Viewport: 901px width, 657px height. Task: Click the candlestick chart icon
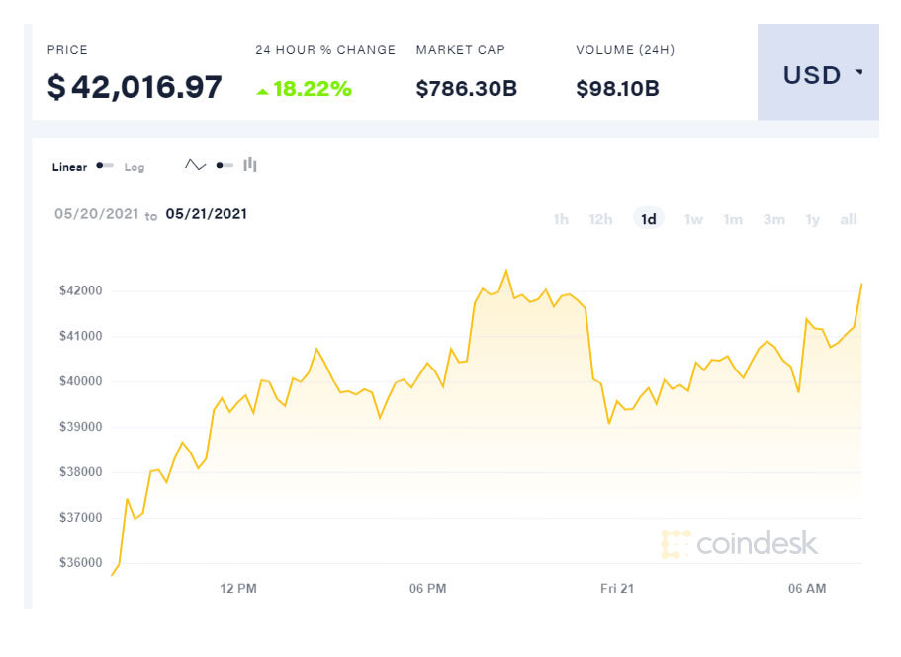[250, 165]
